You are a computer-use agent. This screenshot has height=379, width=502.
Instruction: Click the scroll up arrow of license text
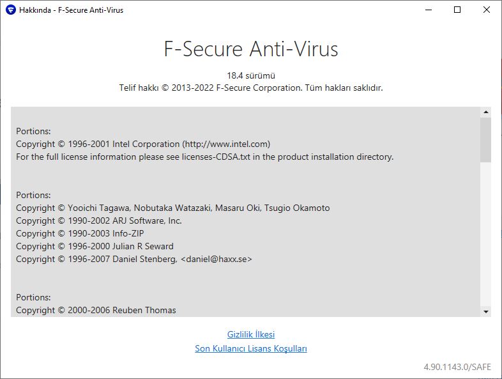[x=485, y=112]
